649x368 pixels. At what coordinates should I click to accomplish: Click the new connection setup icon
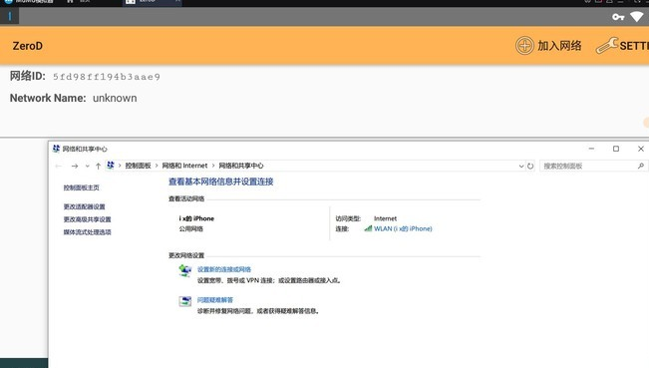click(184, 270)
